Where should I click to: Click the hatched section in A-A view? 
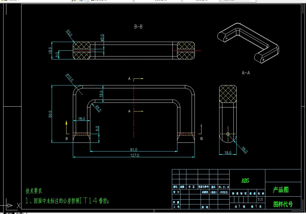coord(228,94)
